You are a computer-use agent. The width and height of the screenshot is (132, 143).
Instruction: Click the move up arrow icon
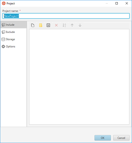(x=72, y=25)
